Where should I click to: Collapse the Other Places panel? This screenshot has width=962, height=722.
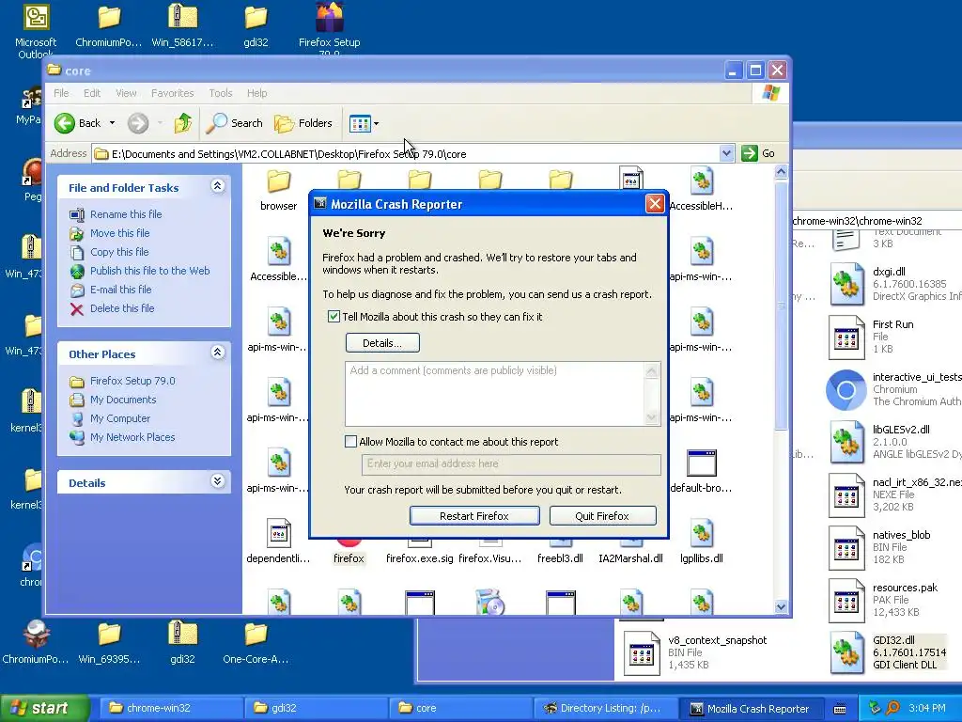[217, 353]
